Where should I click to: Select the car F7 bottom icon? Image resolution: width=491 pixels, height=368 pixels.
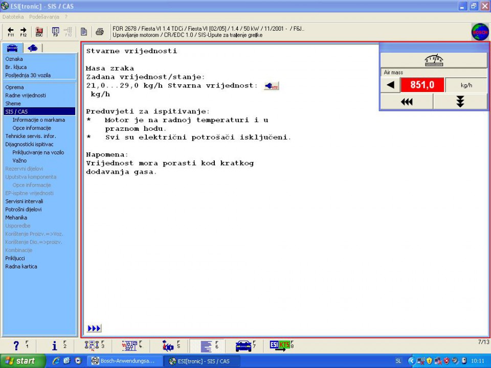pos(244,346)
